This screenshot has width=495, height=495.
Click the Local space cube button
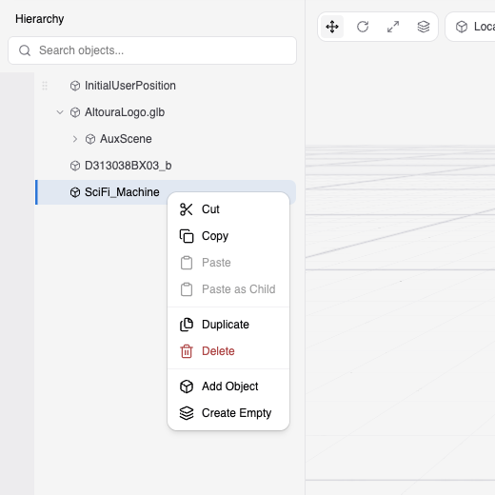471,27
